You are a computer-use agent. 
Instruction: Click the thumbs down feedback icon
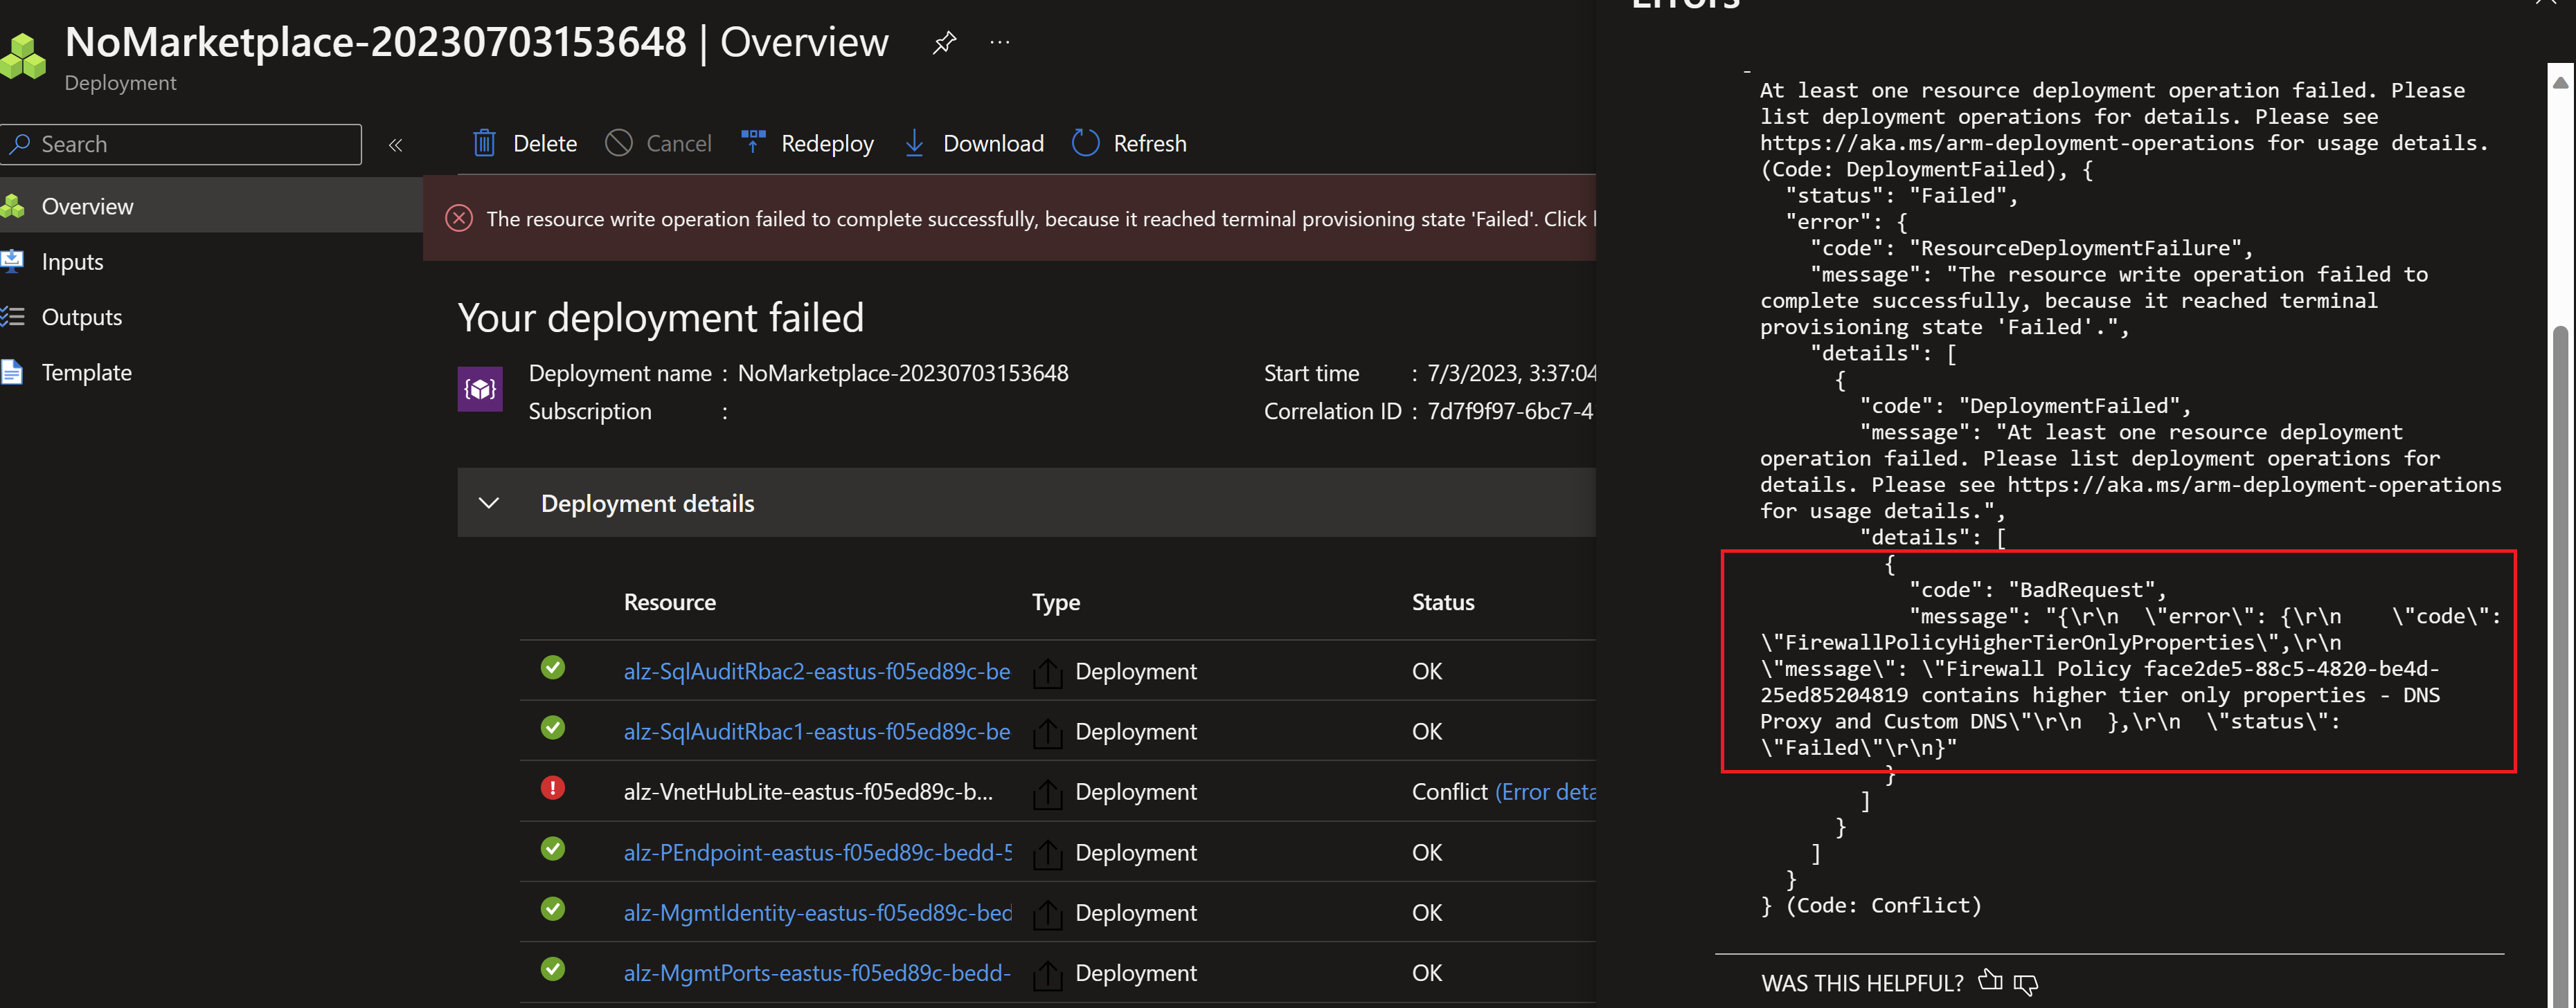(2026, 985)
